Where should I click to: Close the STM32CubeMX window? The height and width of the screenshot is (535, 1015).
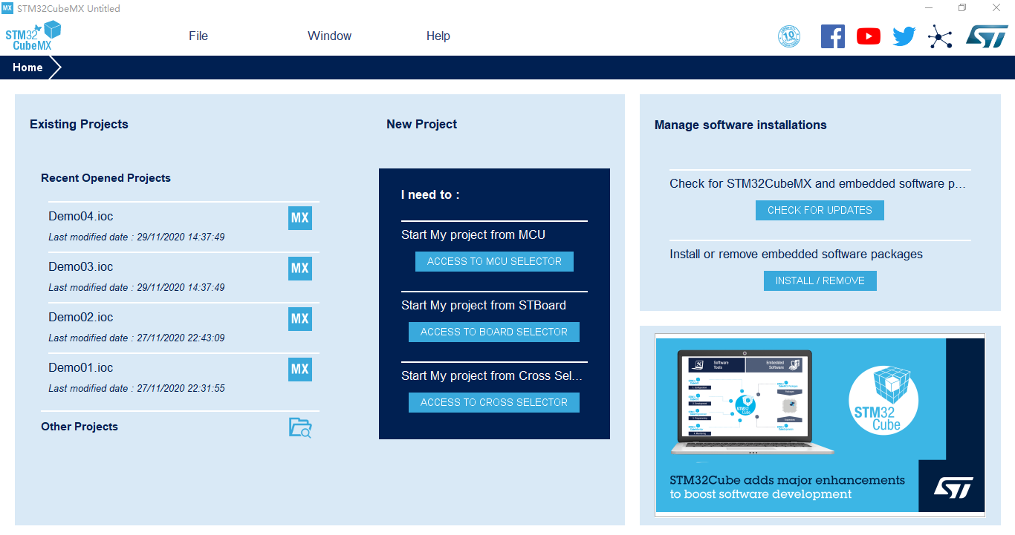coord(996,8)
